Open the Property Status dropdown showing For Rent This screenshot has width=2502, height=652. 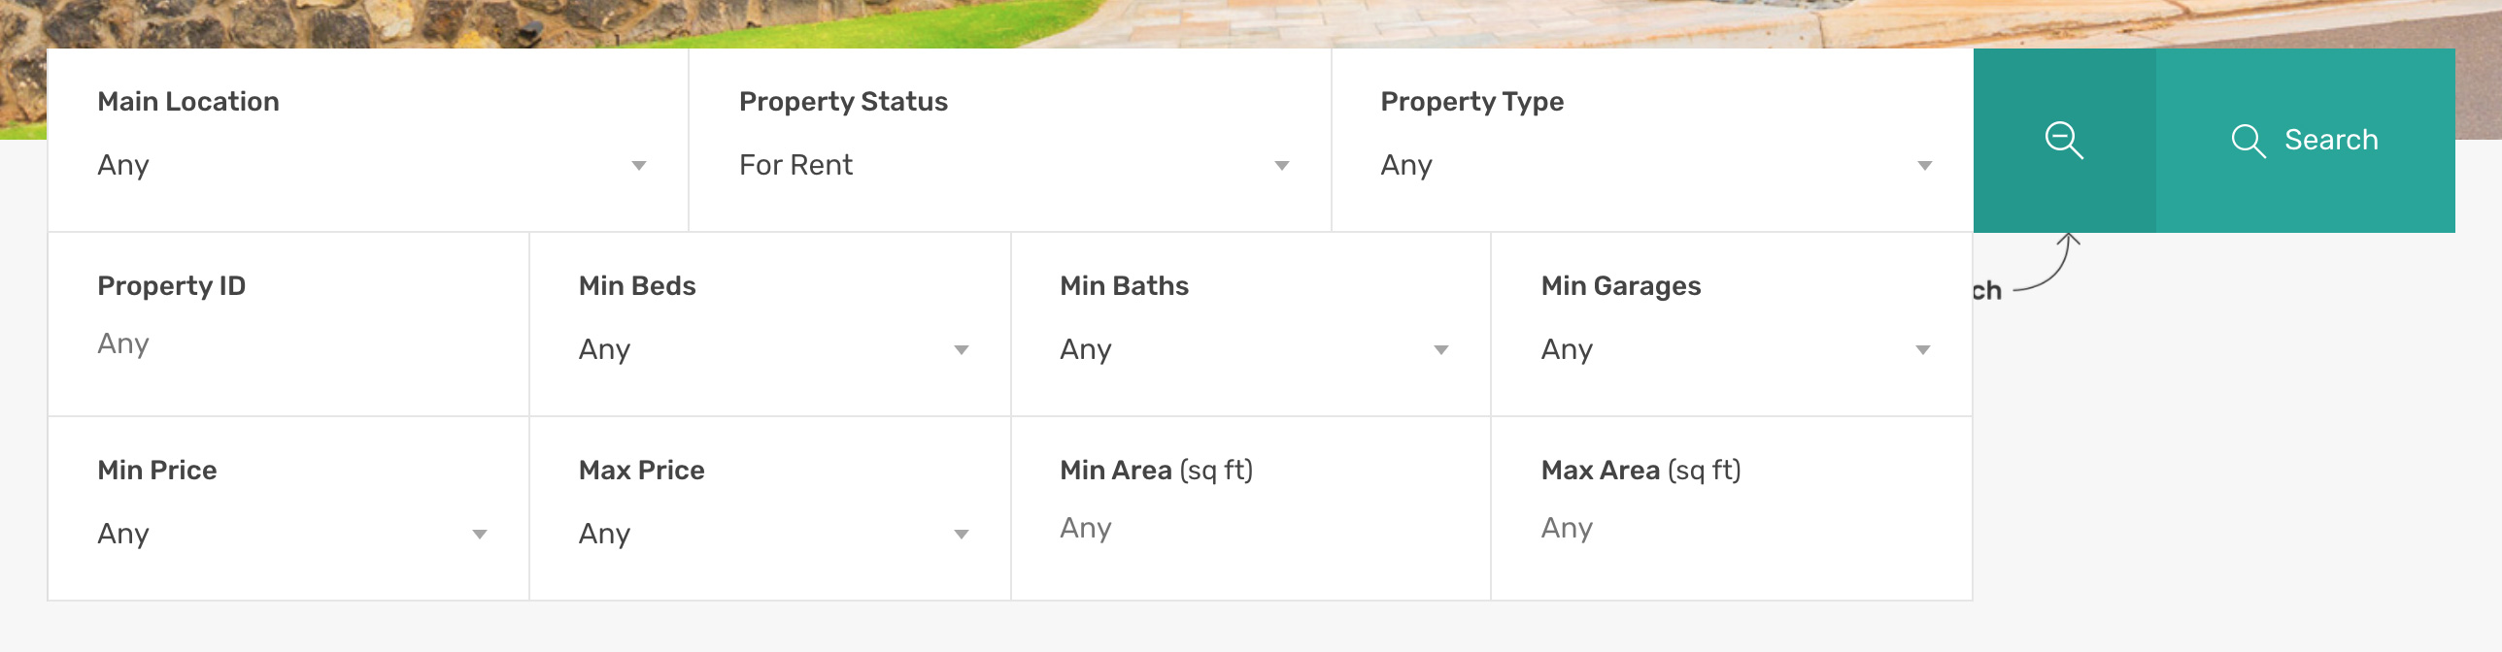[x=1010, y=165]
